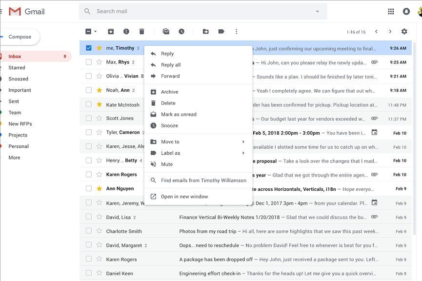Select the Scott Jones email checkbox

(x=88, y=118)
